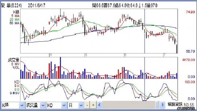Click the 精誠資訊 provider label
Screen dimensions: 197x111
click(175, 104)
